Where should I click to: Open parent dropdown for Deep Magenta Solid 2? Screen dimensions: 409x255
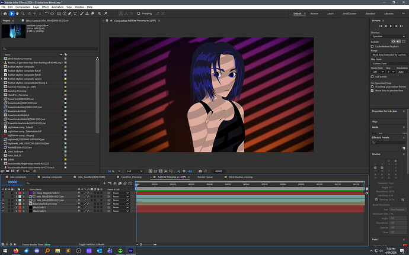120,193
